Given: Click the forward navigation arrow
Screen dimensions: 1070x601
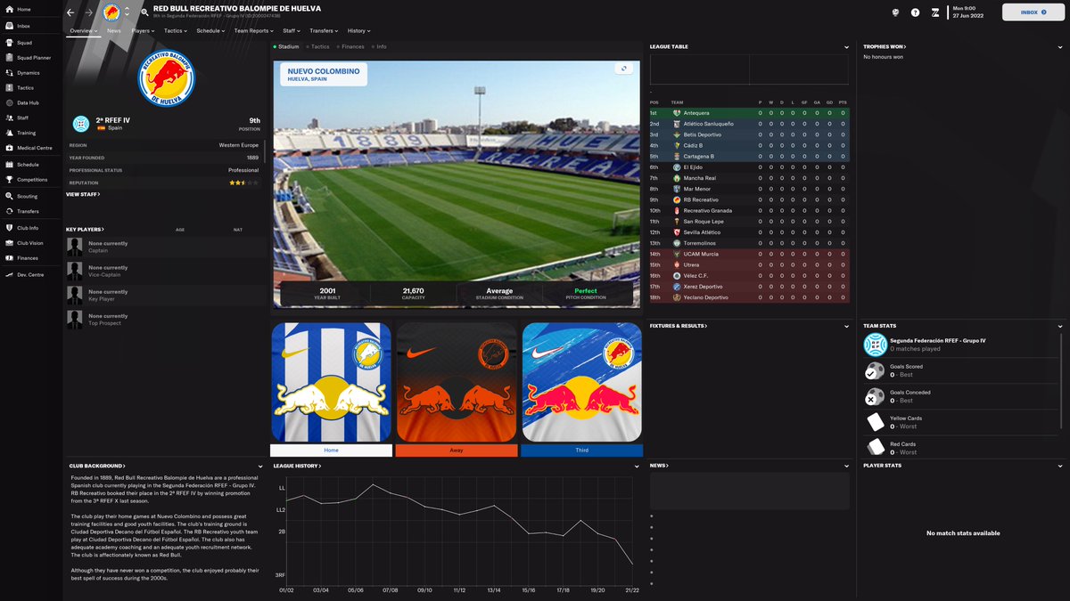Looking at the screenshot, I should (x=88, y=12).
